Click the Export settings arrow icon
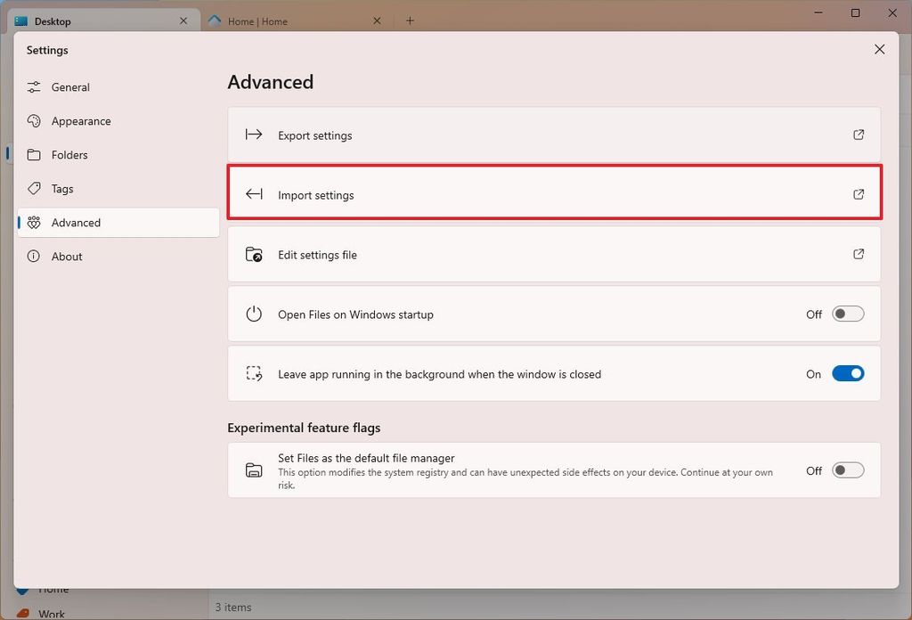This screenshot has height=620, width=912. coord(254,135)
